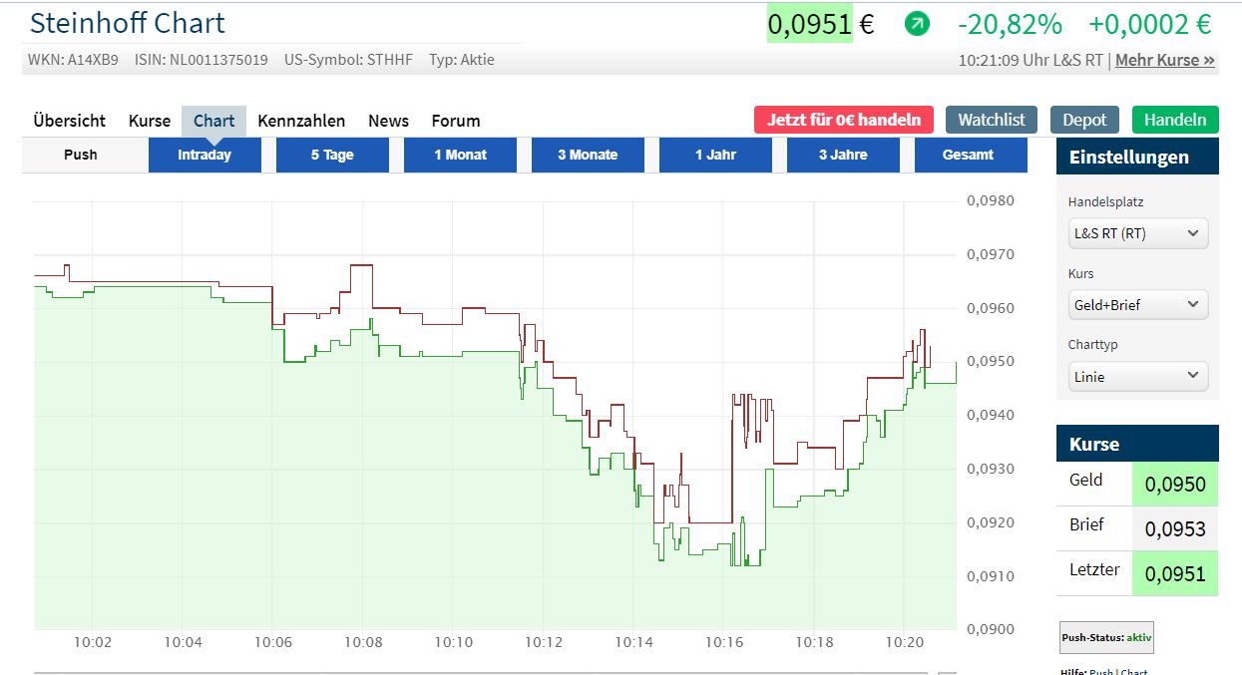Click the 10:21:09 Uhr L&S RT timestamp
Viewport: 1242px width, 675px height.
[x=1031, y=60]
